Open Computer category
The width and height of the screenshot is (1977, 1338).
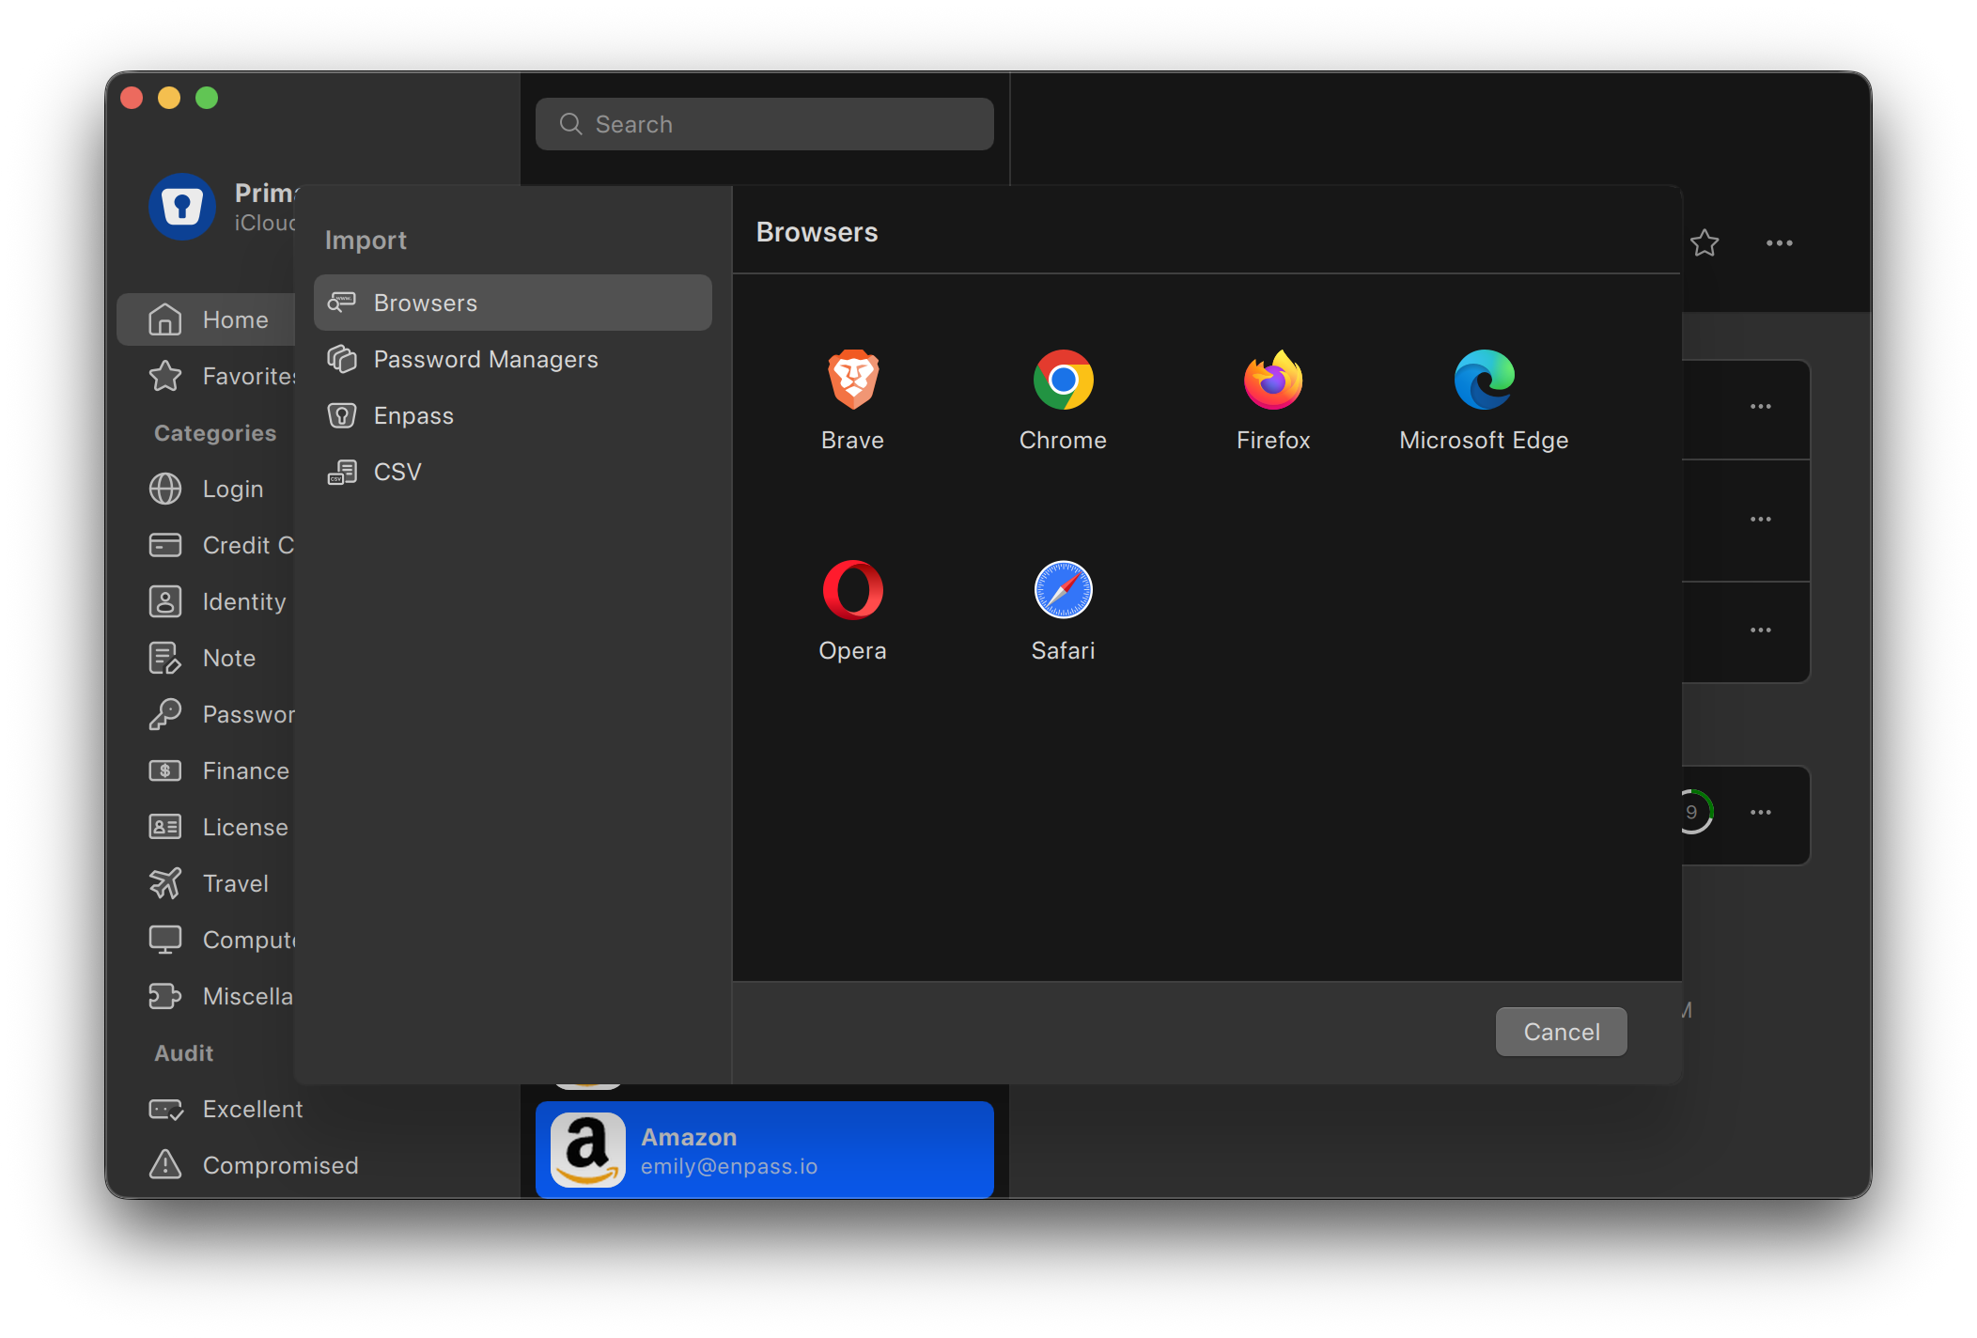[x=207, y=940]
